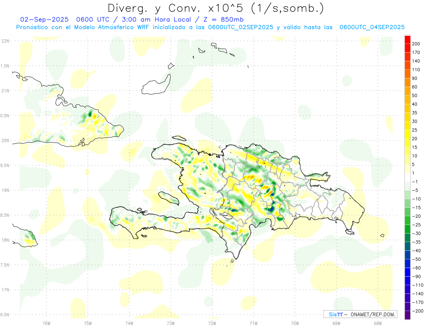Image resolution: width=424 pixels, height=328 pixels.
Task: Click the '70W' longitude label
Action: (295, 323)
